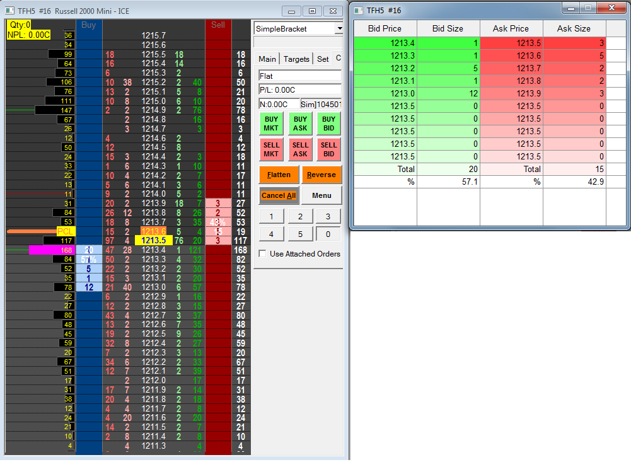Click the highlighted 1213.5 price in ladder
Image resolution: width=631 pixels, height=467 pixels.
click(154, 241)
